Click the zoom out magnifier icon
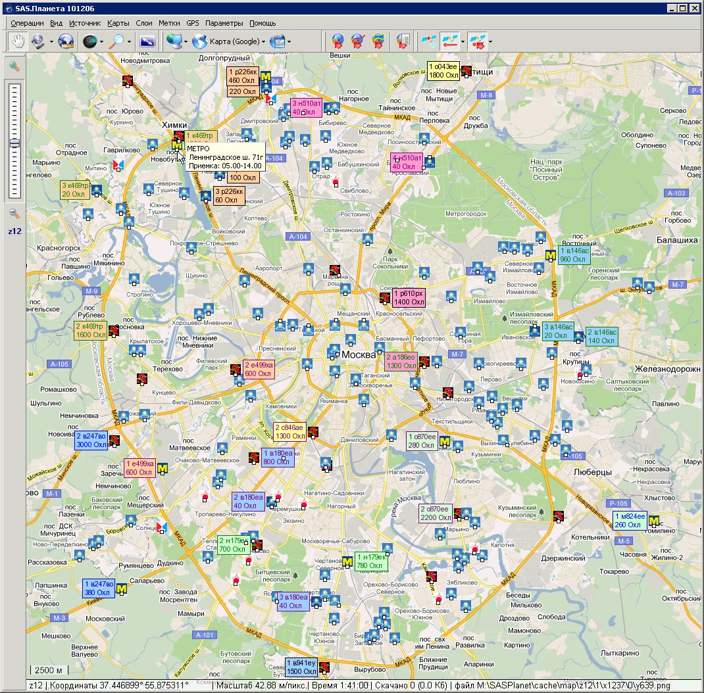This screenshot has width=704, height=693. (x=14, y=214)
